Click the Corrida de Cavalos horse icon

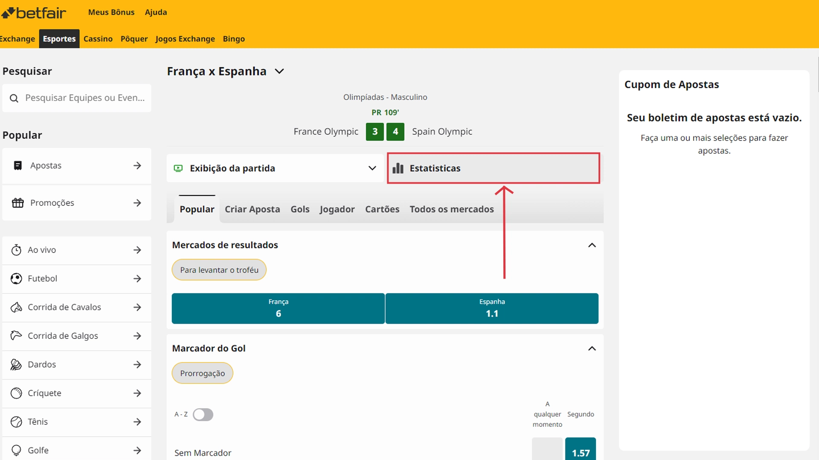click(16, 307)
